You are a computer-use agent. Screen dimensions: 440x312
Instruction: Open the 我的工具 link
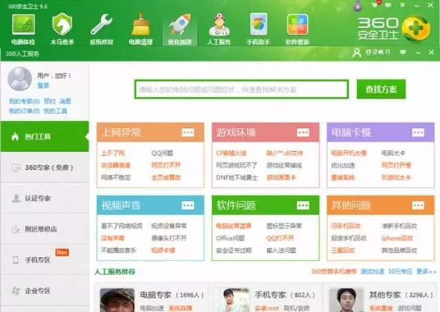tap(55, 111)
